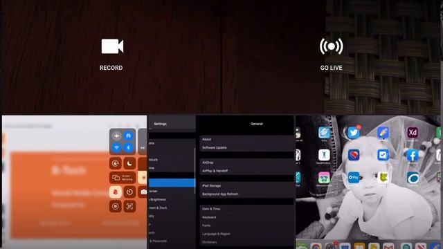Click the Settings sidebar scrollbar

[x=195, y=171]
